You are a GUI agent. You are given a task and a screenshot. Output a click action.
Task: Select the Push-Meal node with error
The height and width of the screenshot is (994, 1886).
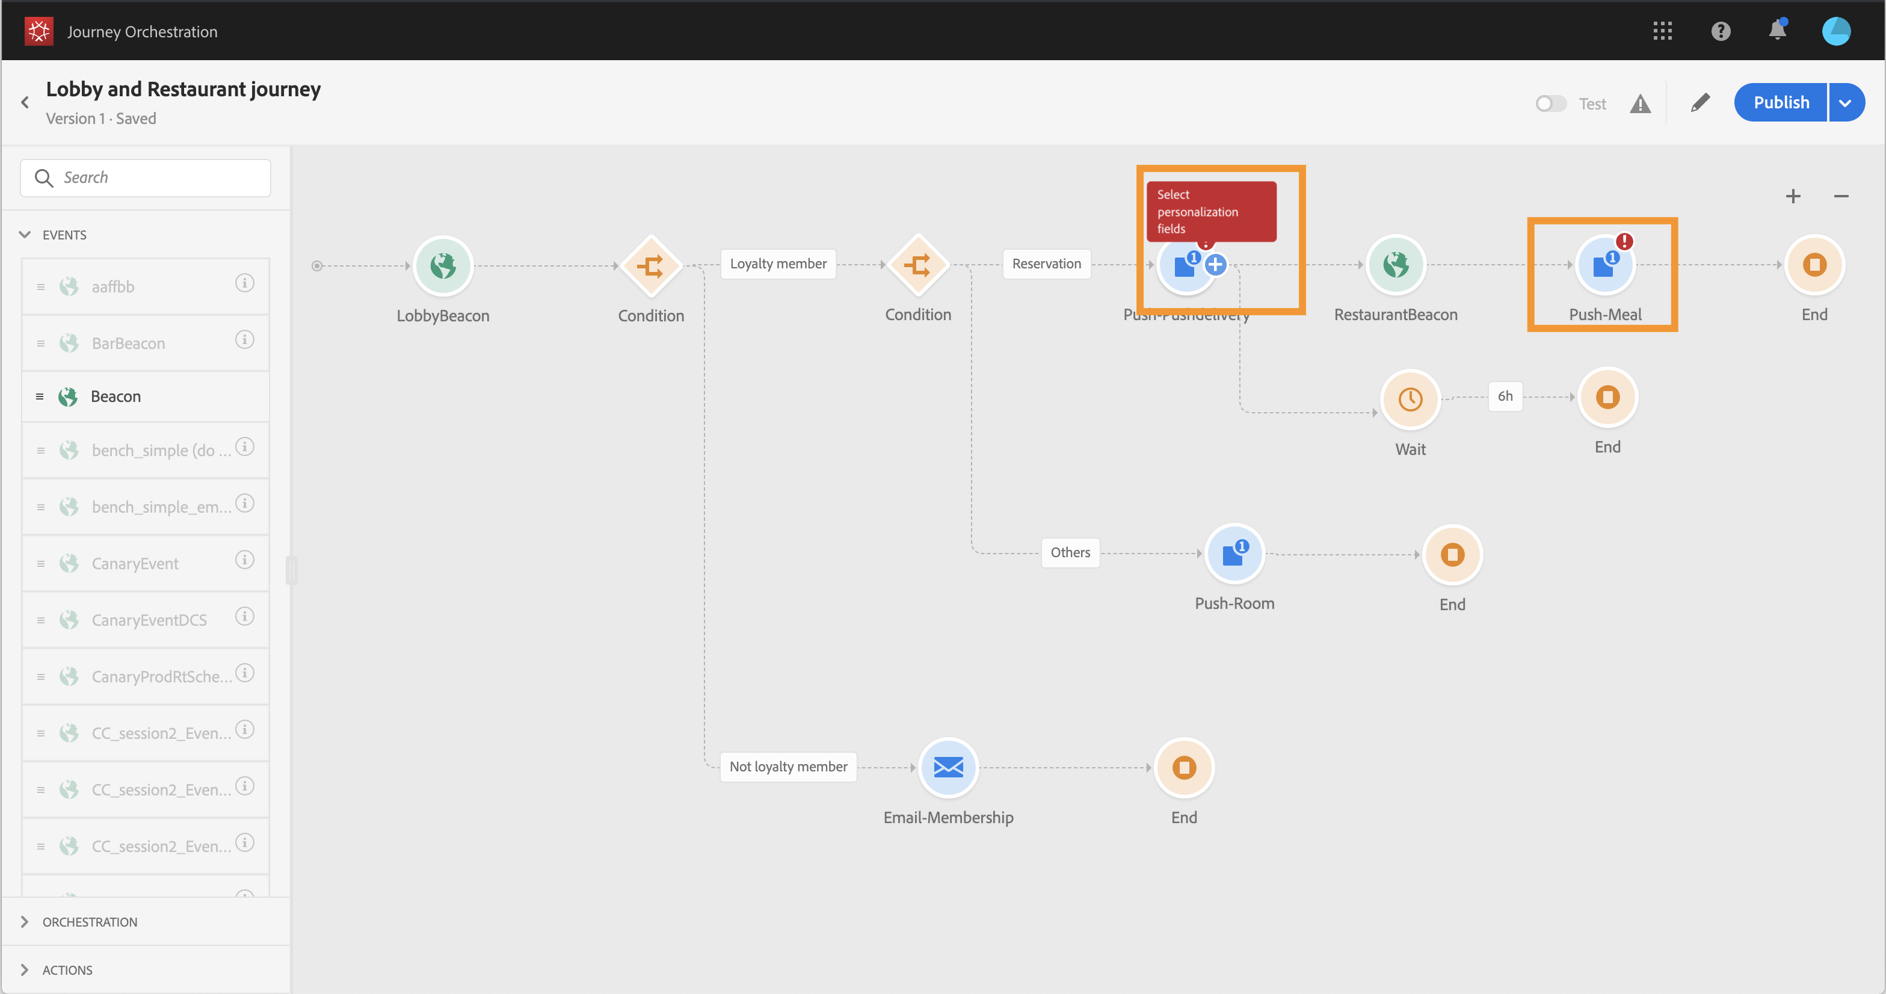tap(1604, 265)
